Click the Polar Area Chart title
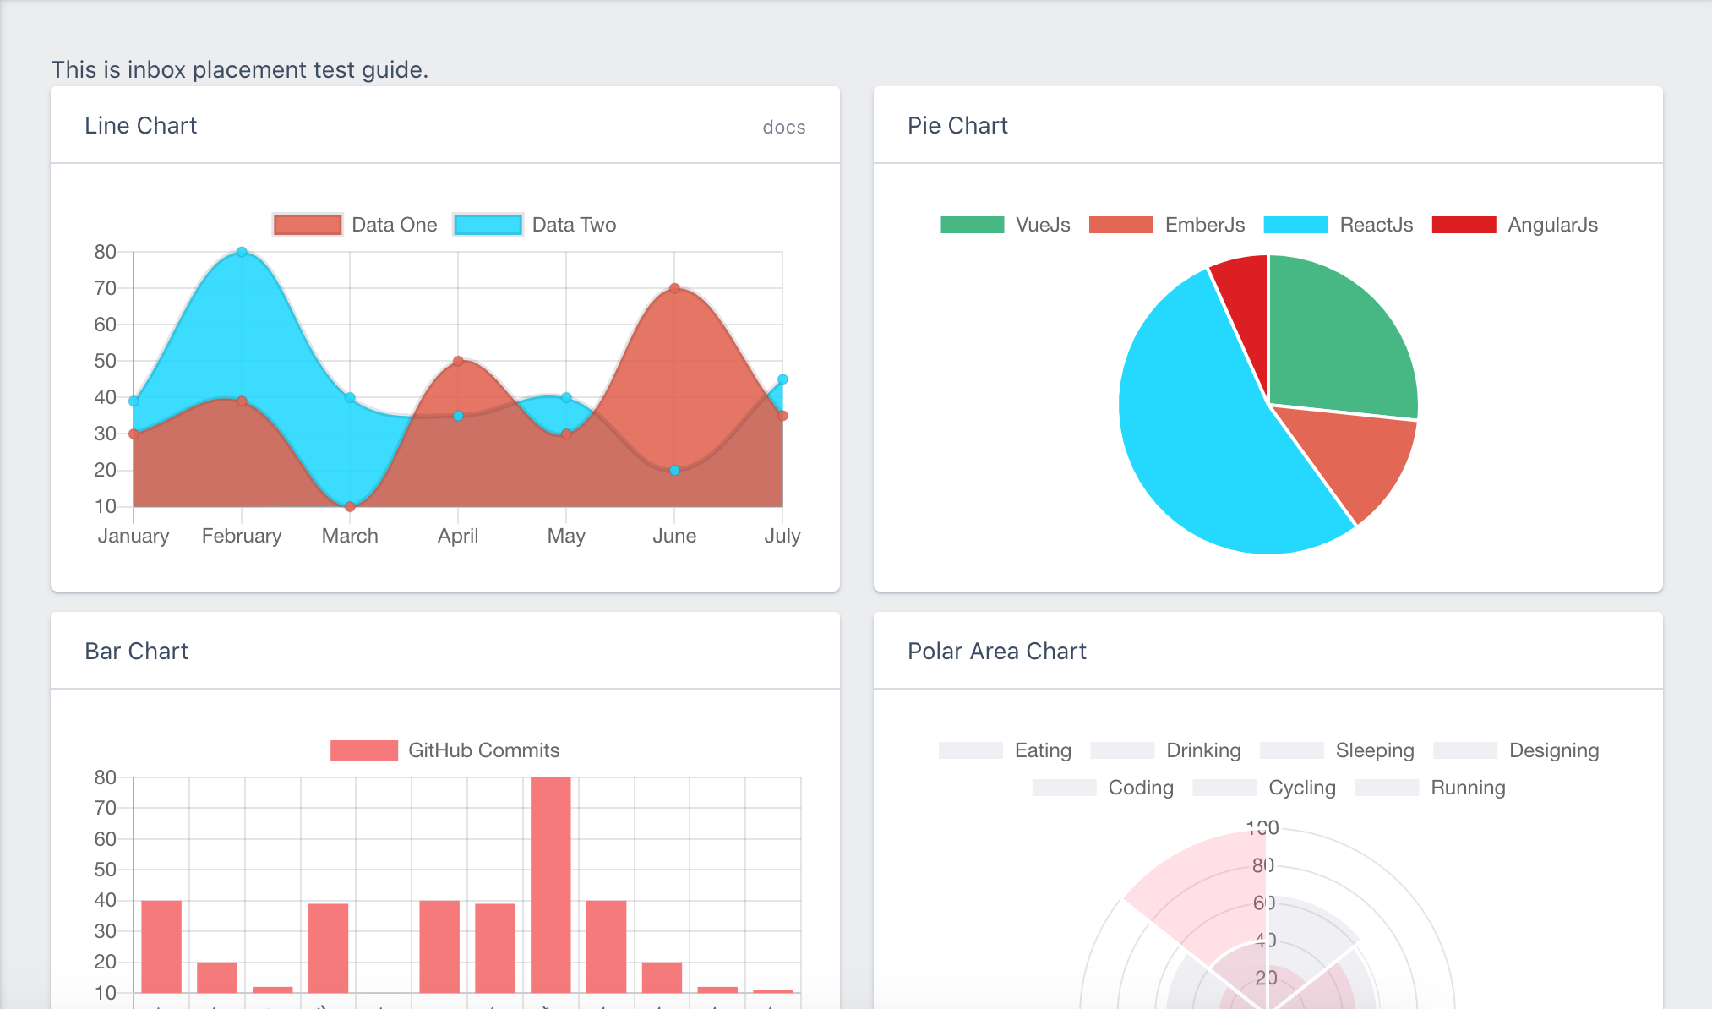 pos(996,652)
